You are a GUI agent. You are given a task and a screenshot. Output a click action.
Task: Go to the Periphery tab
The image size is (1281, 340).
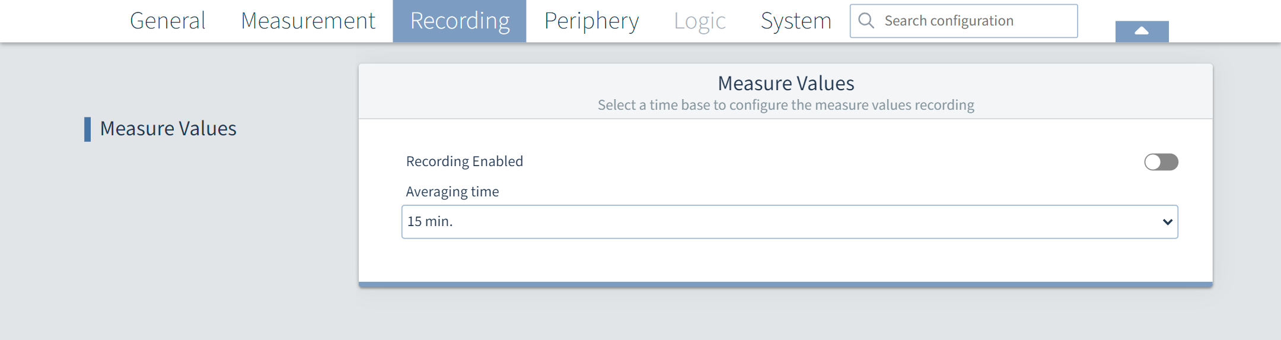point(591,21)
